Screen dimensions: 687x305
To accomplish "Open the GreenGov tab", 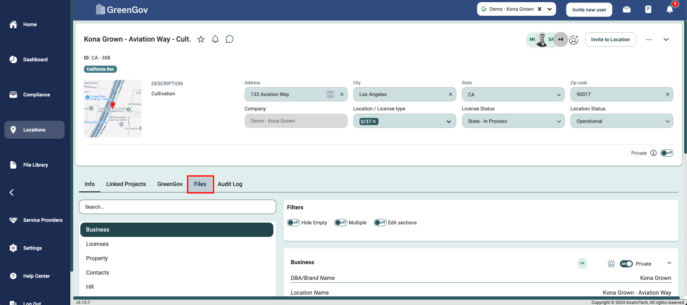I will tap(170, 184).
